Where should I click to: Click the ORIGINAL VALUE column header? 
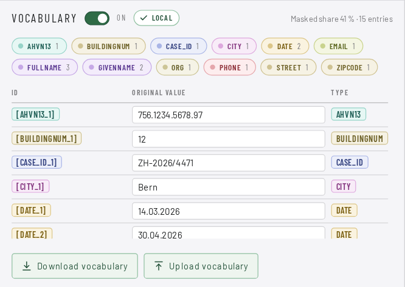tap(159, 92)
